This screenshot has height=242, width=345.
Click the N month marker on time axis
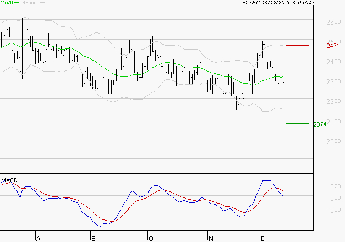pyautogui.click(x=211, y=238)
